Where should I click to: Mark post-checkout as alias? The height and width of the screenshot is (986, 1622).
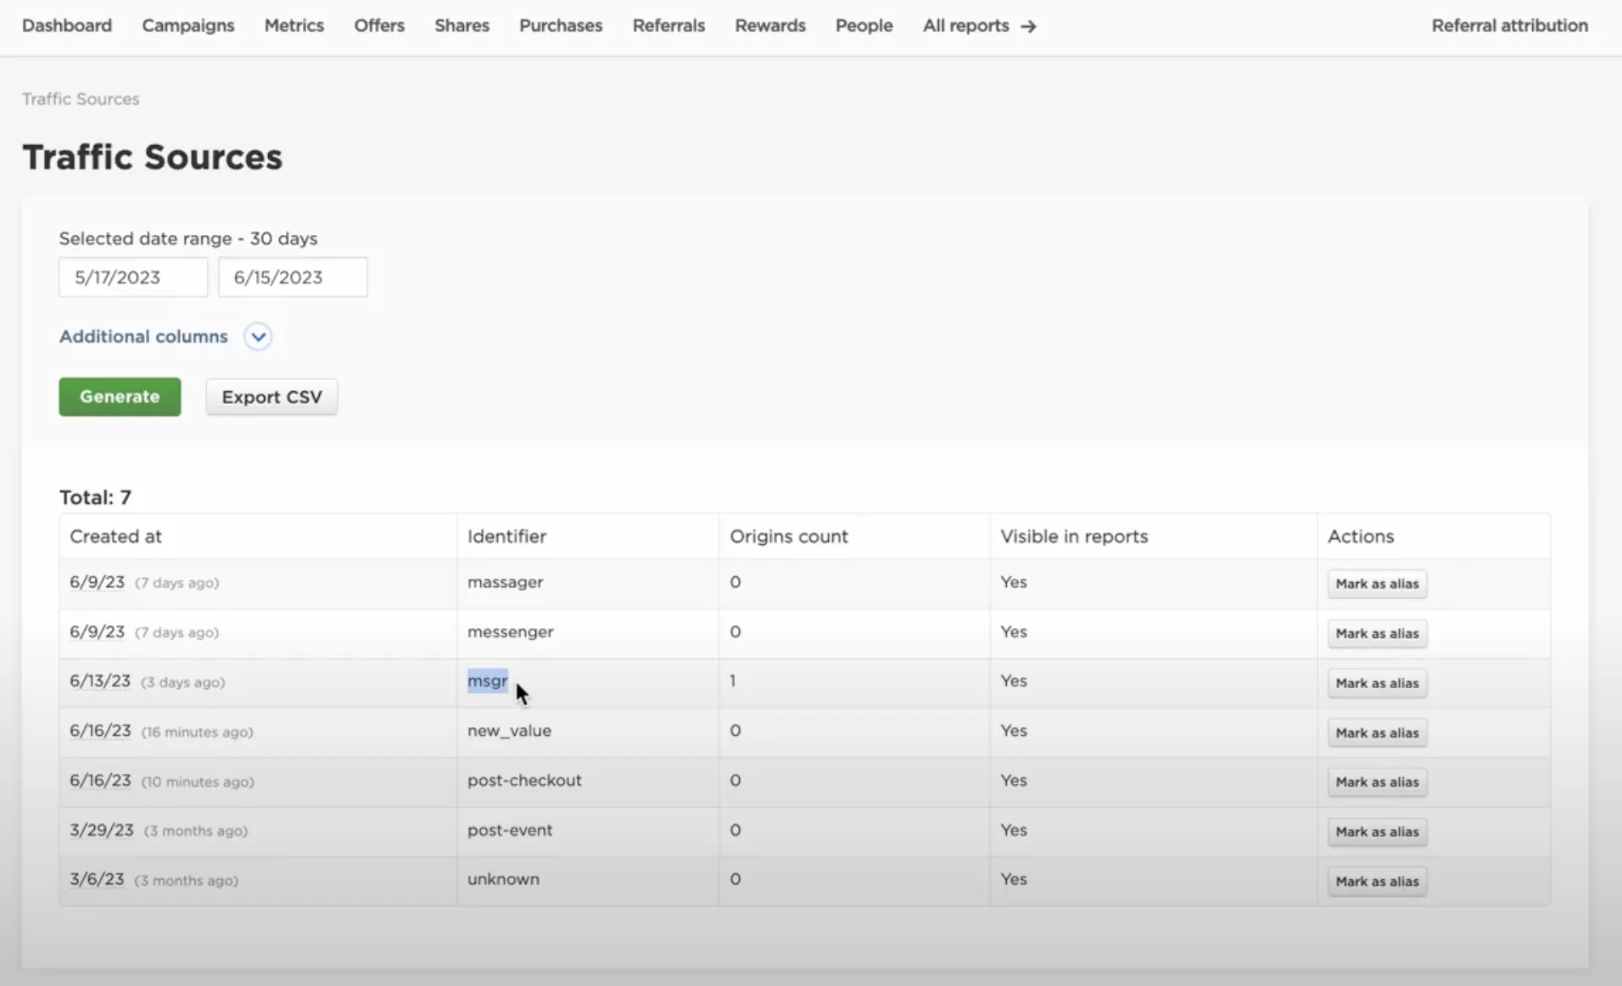coord(1377,782)
